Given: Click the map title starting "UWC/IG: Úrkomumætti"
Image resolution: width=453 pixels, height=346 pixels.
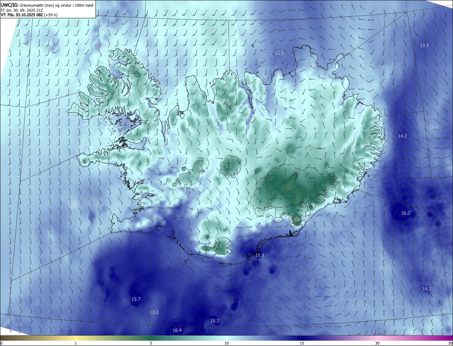Looking at the screenshot, I should tap(47, 5).
